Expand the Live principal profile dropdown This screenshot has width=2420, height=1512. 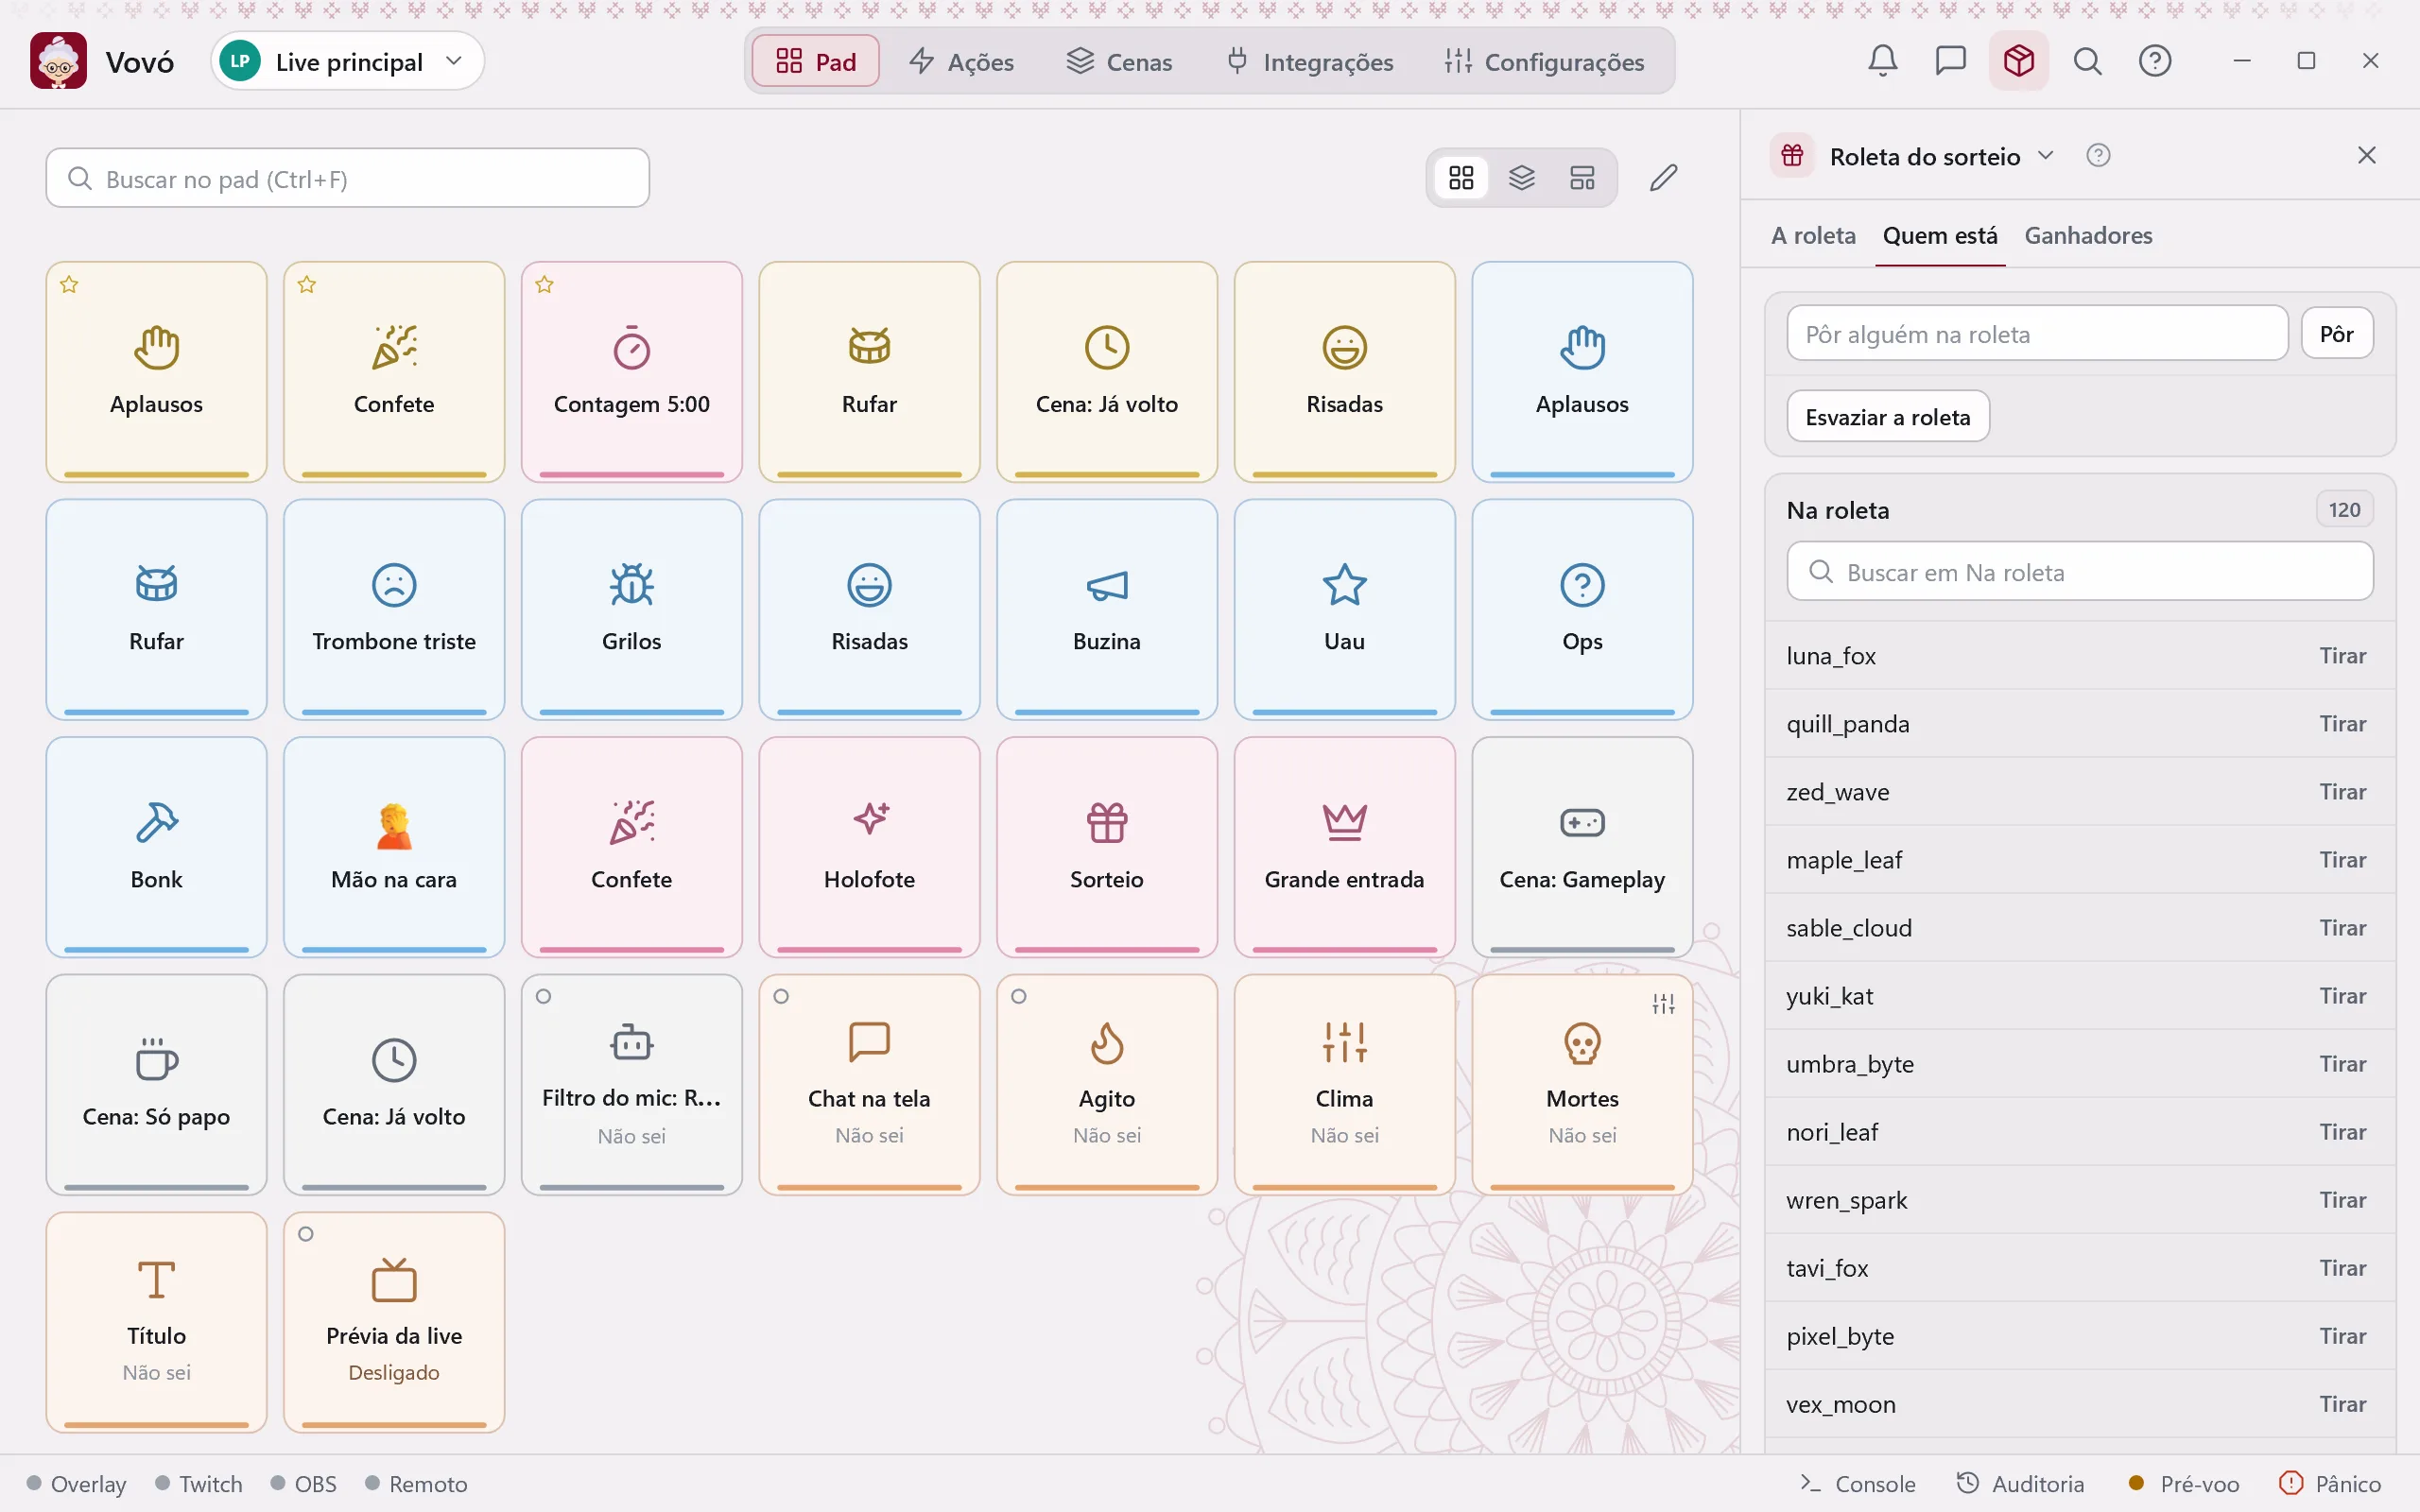click(347, 61)
